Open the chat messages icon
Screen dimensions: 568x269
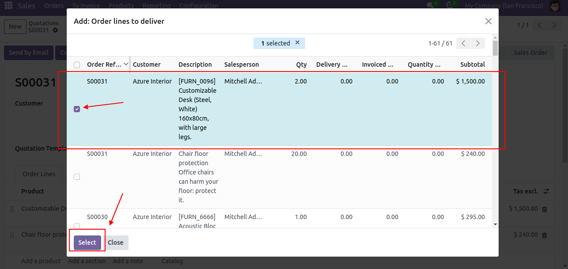(430, 6)
